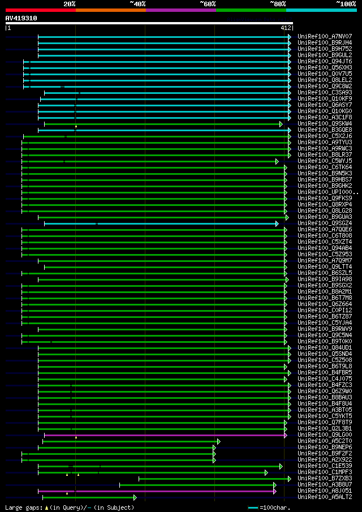The width and height of the screenshot is (362, 512).
Task: Click cyan 100char scale bar legend icon
Action: [x=253, y=507]
